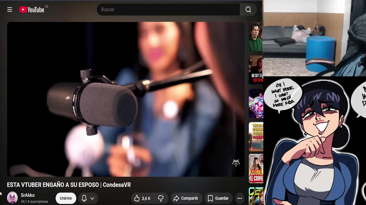Open the SrAkko channel name link
The height and width of the screenshot is (205, 366).
(28, 195)
